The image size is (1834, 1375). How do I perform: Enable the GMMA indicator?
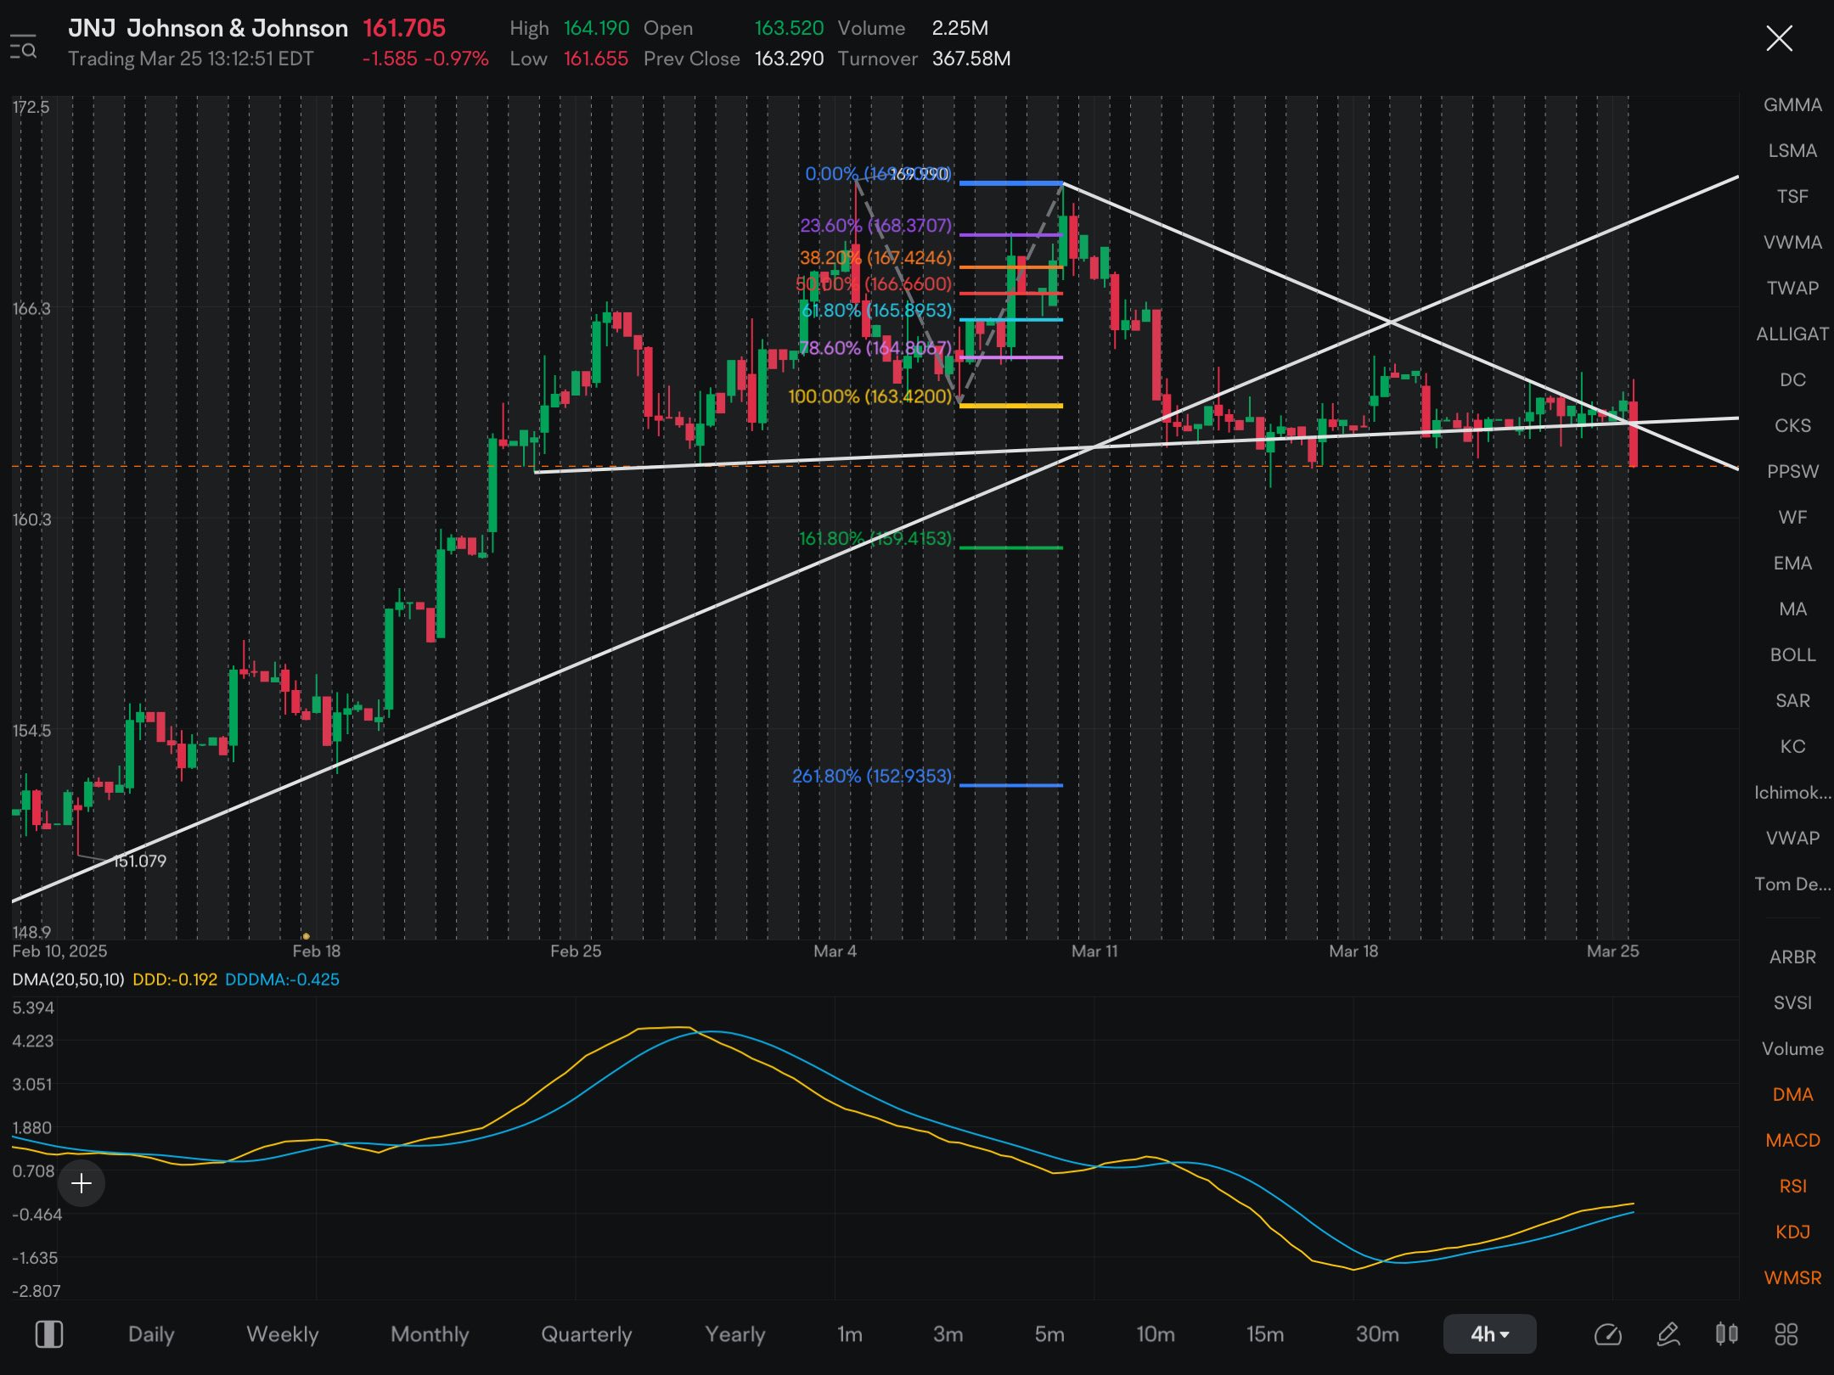pos(1792,105)
